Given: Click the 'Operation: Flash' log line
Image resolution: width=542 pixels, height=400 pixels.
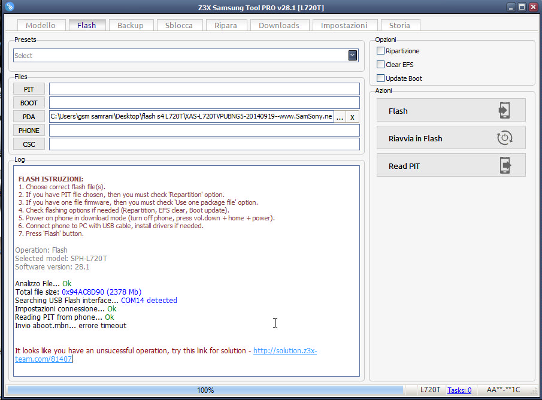Looking at the screenshot, I should (x=41, y=250).
